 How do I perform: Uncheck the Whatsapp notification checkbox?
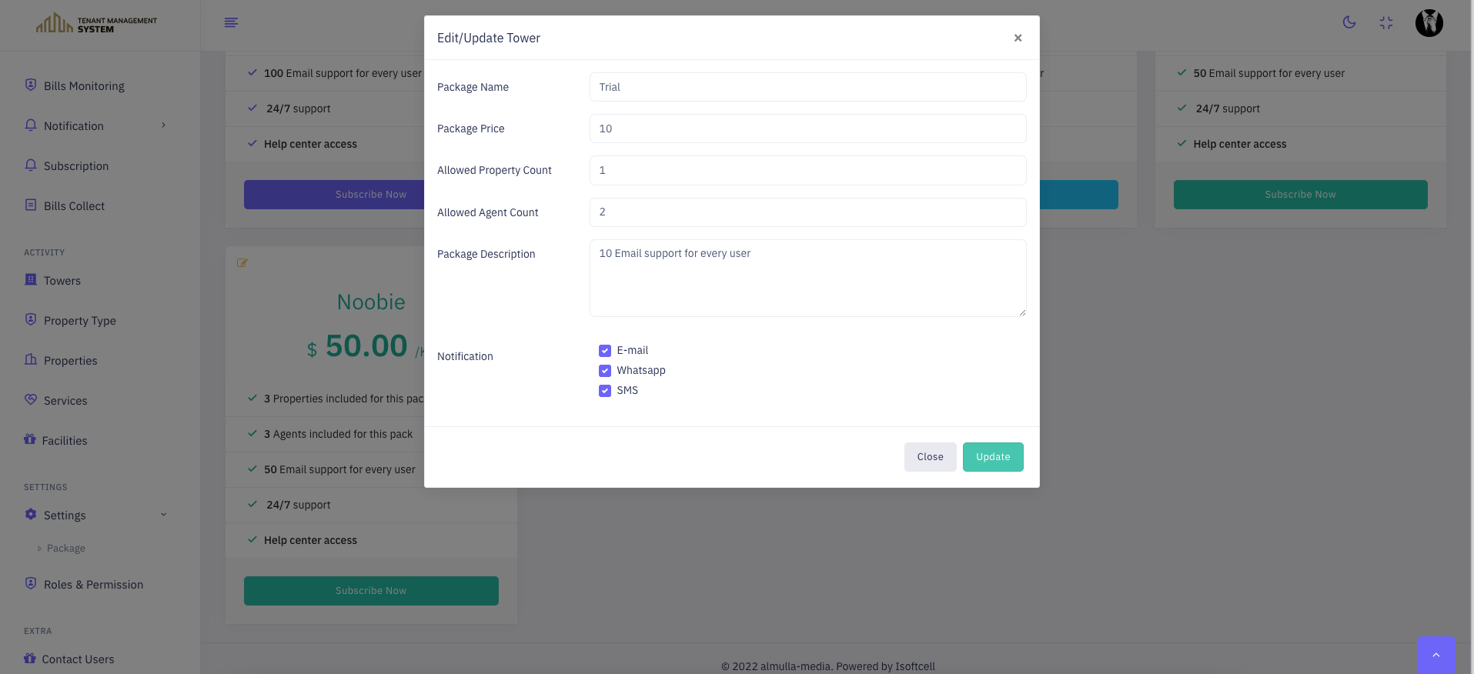(x=605, y=371)
